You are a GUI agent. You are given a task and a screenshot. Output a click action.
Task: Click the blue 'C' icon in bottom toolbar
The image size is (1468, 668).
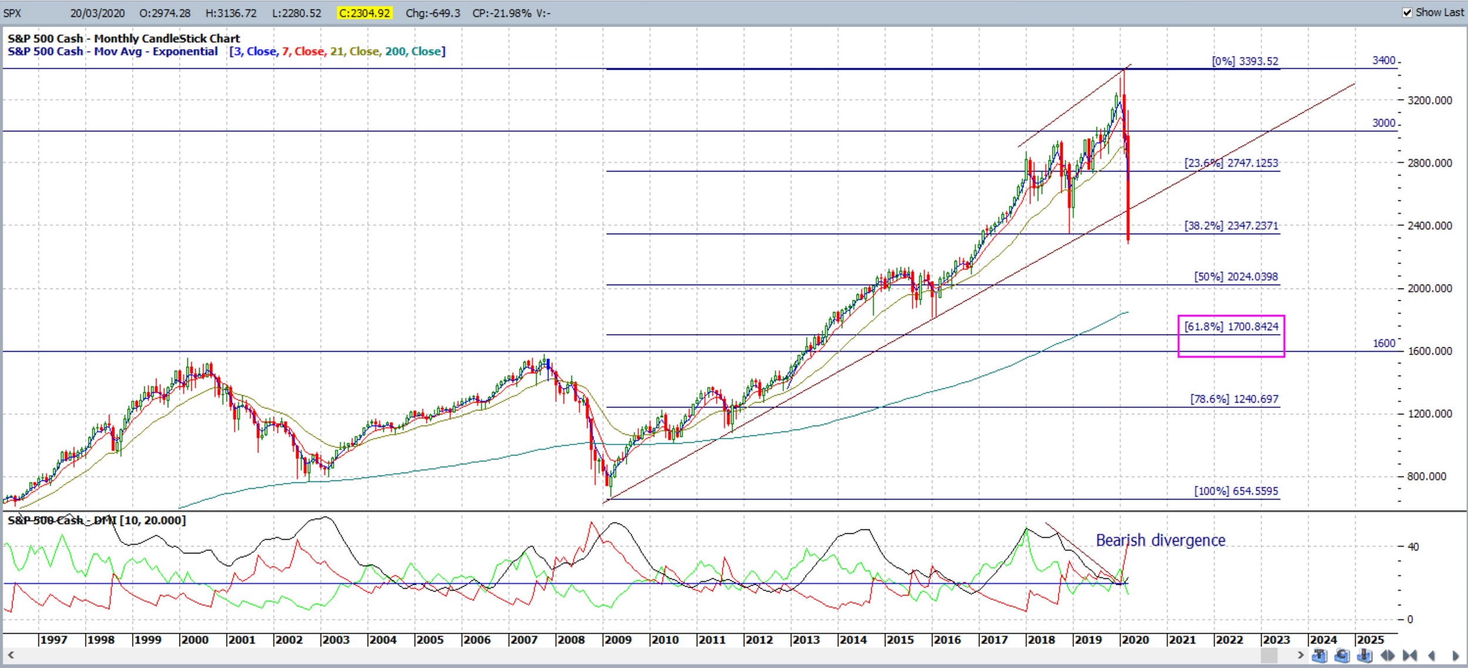pos(1342,655)
